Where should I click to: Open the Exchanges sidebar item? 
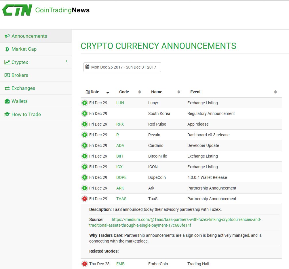36,88
